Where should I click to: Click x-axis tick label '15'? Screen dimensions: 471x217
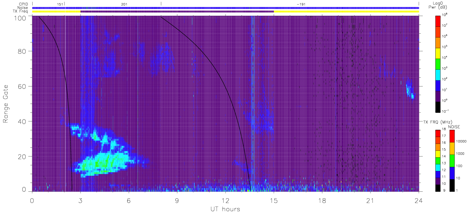[x=274, y=201]
